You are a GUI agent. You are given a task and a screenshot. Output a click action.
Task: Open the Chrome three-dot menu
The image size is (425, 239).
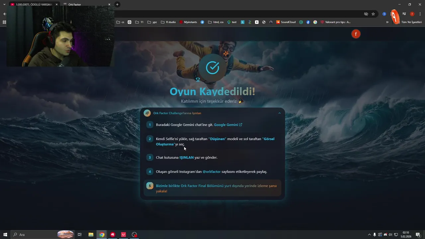(419, 14)
